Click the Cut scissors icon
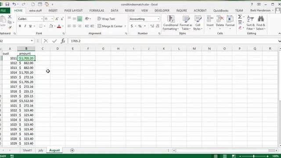Viewport: 281px width, 158px height. [10, 17]
